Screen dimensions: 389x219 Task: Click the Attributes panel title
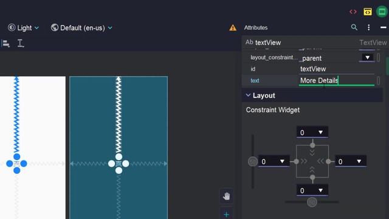(x=256, y=27)
